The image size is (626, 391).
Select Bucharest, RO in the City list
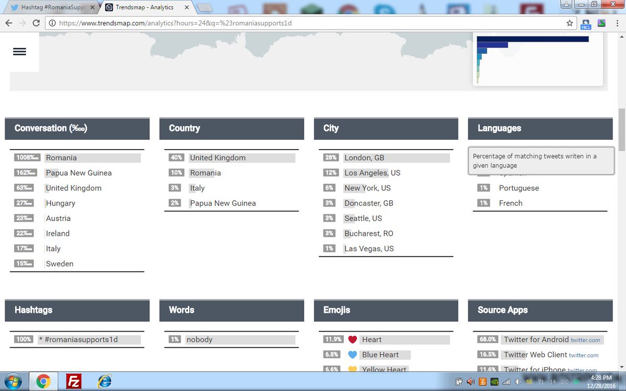tap(369, 233)
